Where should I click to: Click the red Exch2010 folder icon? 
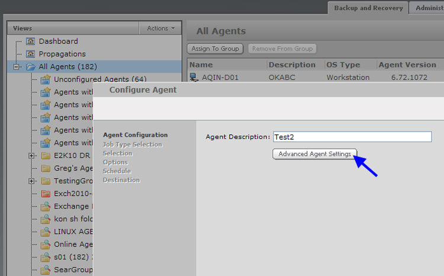pos(46,194)
